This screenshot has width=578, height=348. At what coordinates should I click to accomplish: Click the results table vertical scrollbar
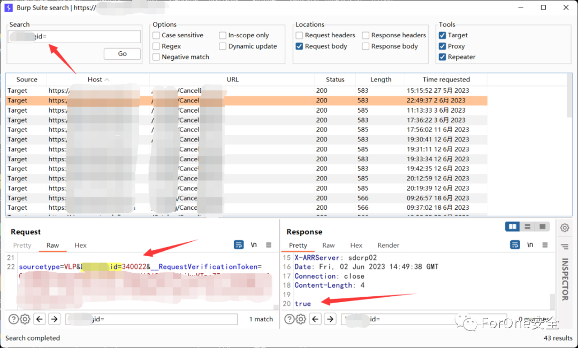(569, 96)
